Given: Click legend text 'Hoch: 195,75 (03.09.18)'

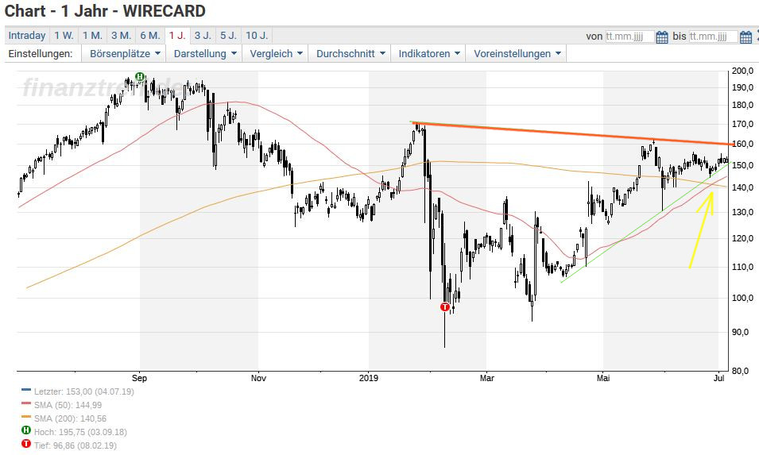Looking at the screenshot, I should point(80,432).
